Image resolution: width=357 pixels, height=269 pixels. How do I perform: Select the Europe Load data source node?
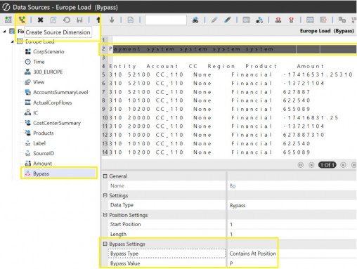(x=40, y=41)
